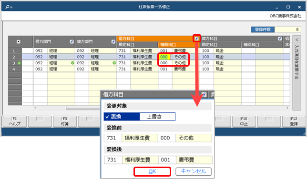307x179 pixels.
Task: Click the pencil icon in 借方科目 popup header
Action: [x=204, y=94]
